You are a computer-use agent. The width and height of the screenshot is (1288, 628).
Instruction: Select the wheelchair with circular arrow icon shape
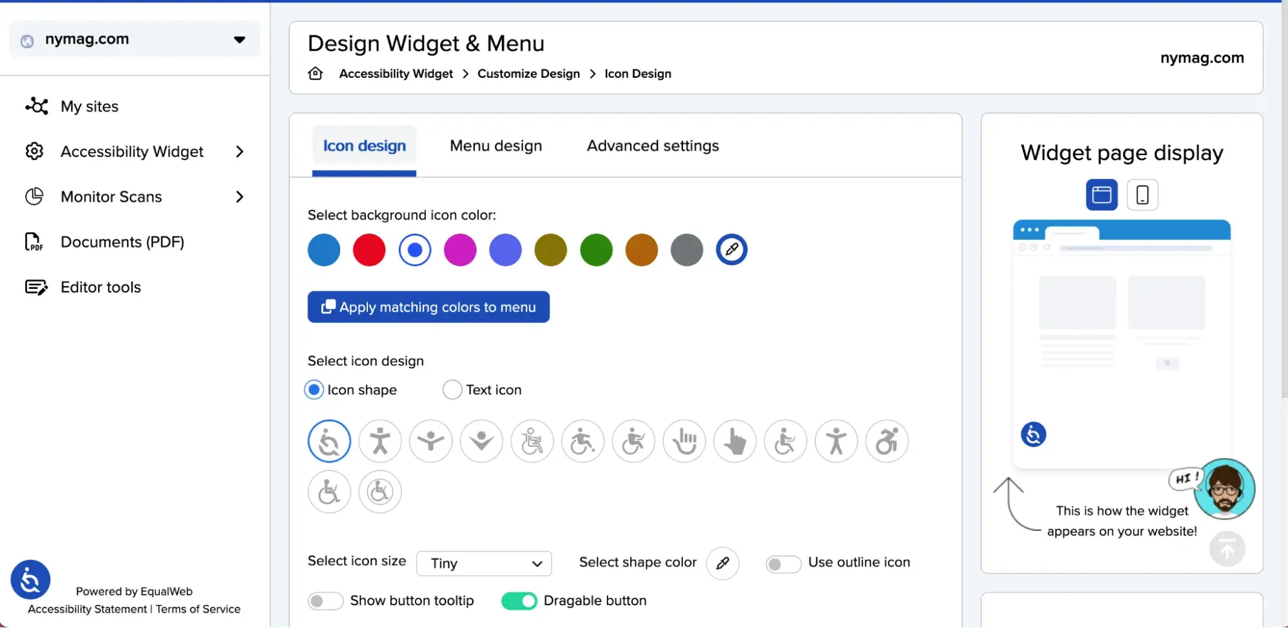pos(329,441)
